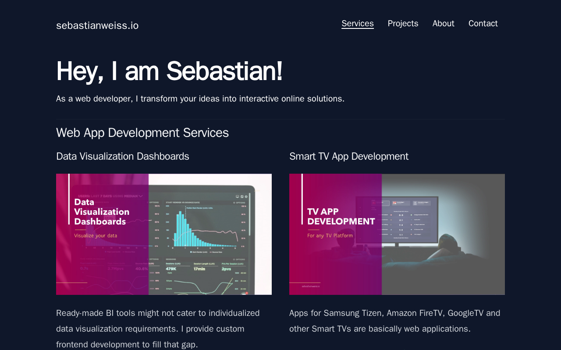This screenshot has height=350, width=561.
Task: Click the Data Visualization Dashboards thumbnail image
Action: [164, 234]
